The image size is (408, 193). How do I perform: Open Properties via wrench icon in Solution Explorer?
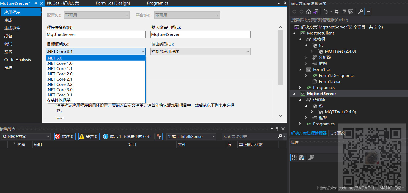click(361, 11)
